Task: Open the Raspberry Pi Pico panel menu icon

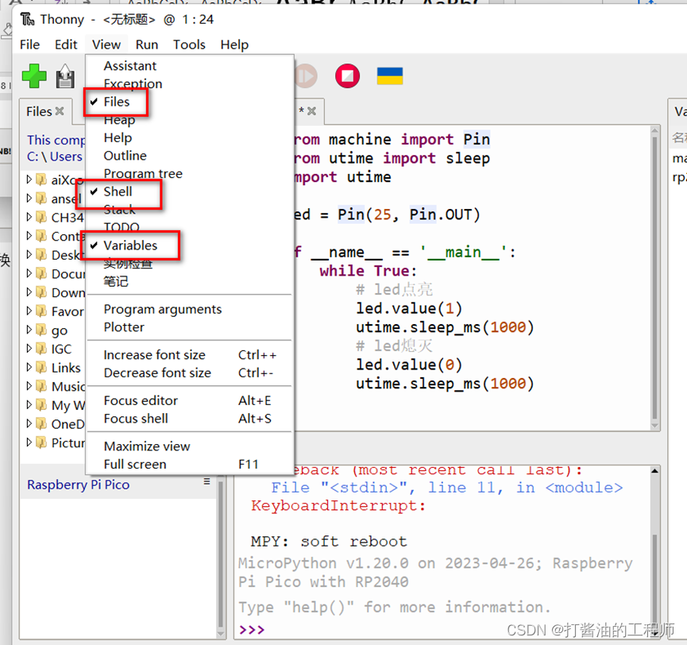Action: (x=206, y=481)
